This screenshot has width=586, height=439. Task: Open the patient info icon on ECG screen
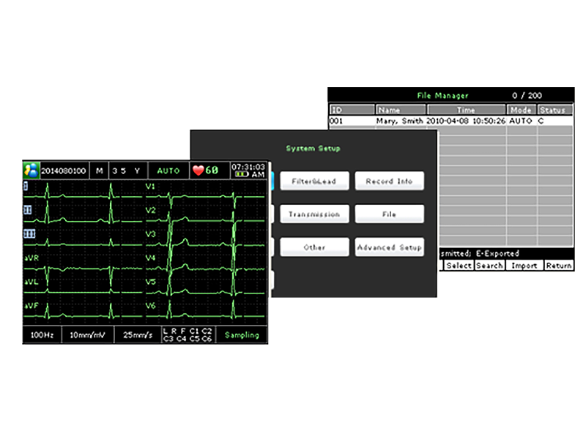(x=31, y=170)
